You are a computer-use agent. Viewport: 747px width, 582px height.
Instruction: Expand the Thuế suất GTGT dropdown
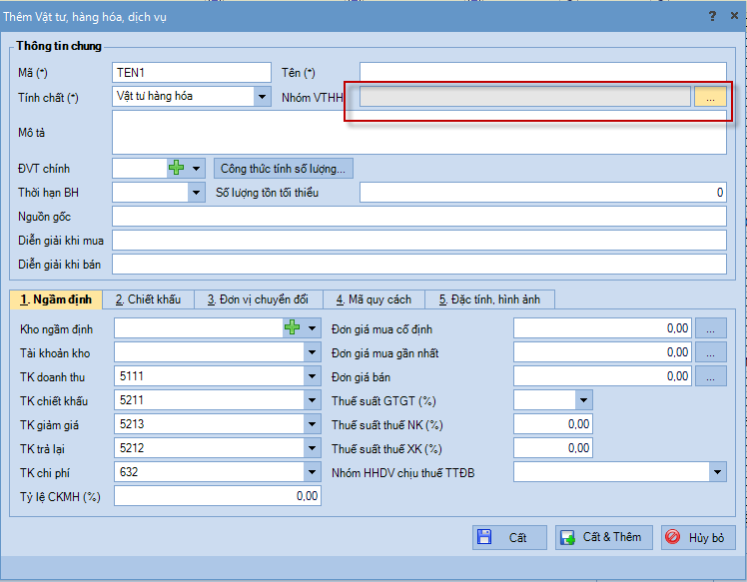pyautogui.click(x=583, y=400)
